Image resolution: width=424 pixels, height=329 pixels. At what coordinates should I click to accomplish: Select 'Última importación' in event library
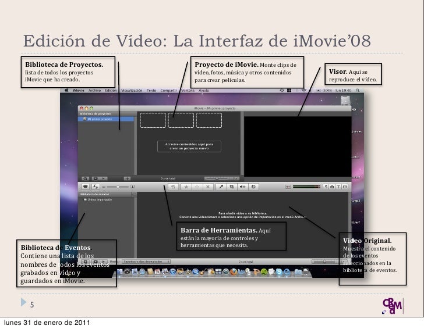tap(97, 199)
